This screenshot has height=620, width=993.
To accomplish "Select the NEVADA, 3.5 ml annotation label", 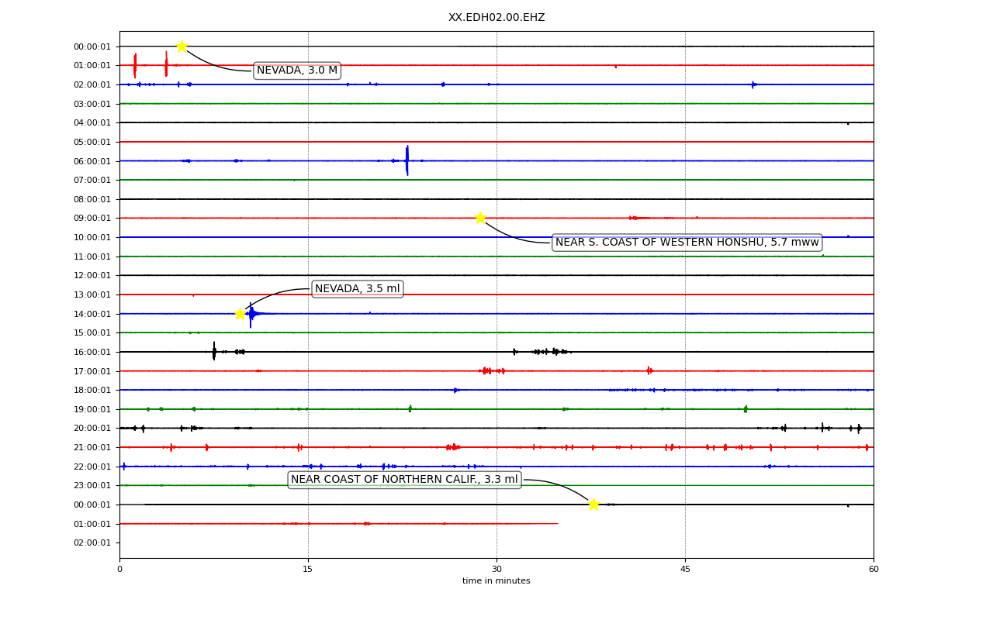I will [x=358, y=289].
